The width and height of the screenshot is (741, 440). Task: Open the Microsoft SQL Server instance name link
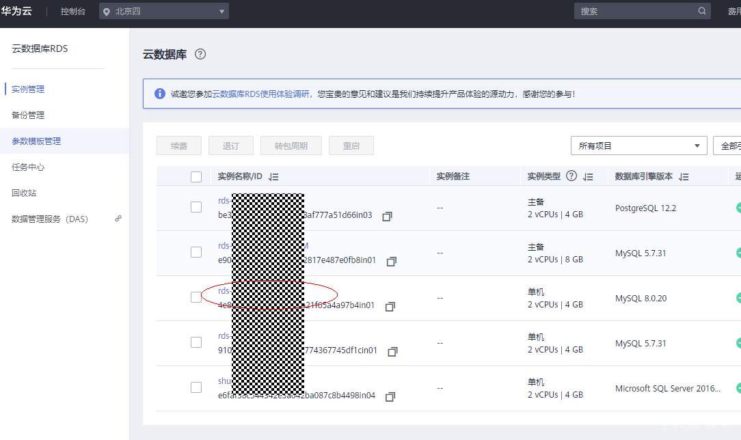pyautogui.click(x=225, y=381)
